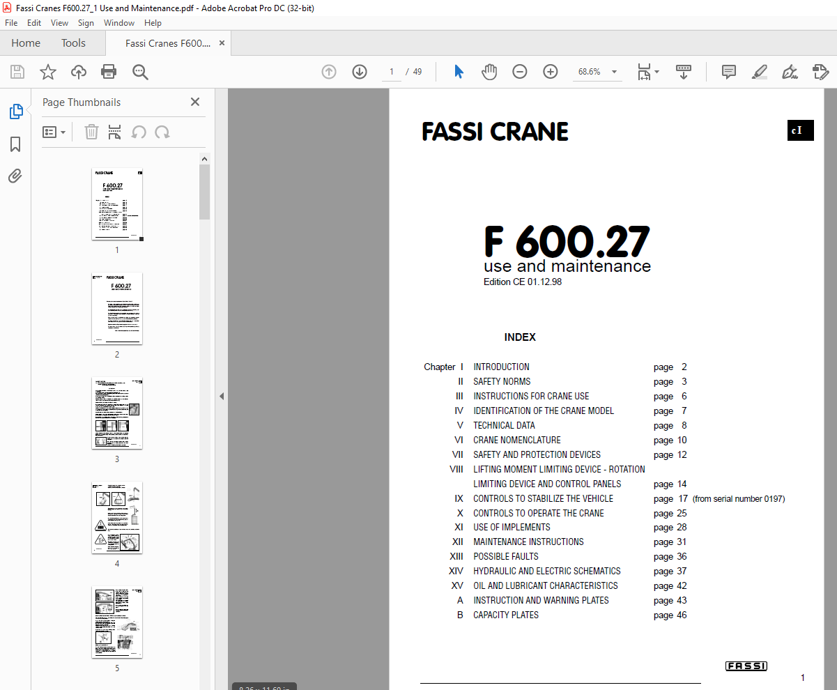
Task: Switch to the Tools tab
Action: (x=73, y=43)
